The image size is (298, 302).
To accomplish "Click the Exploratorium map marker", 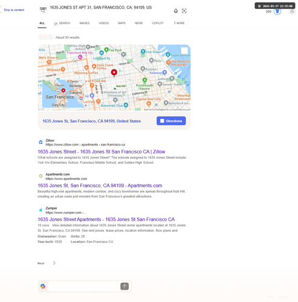I will click(x=168, y=54).
